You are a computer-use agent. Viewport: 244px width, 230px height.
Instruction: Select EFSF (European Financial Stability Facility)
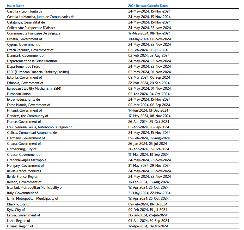click(x=38, y=72)
